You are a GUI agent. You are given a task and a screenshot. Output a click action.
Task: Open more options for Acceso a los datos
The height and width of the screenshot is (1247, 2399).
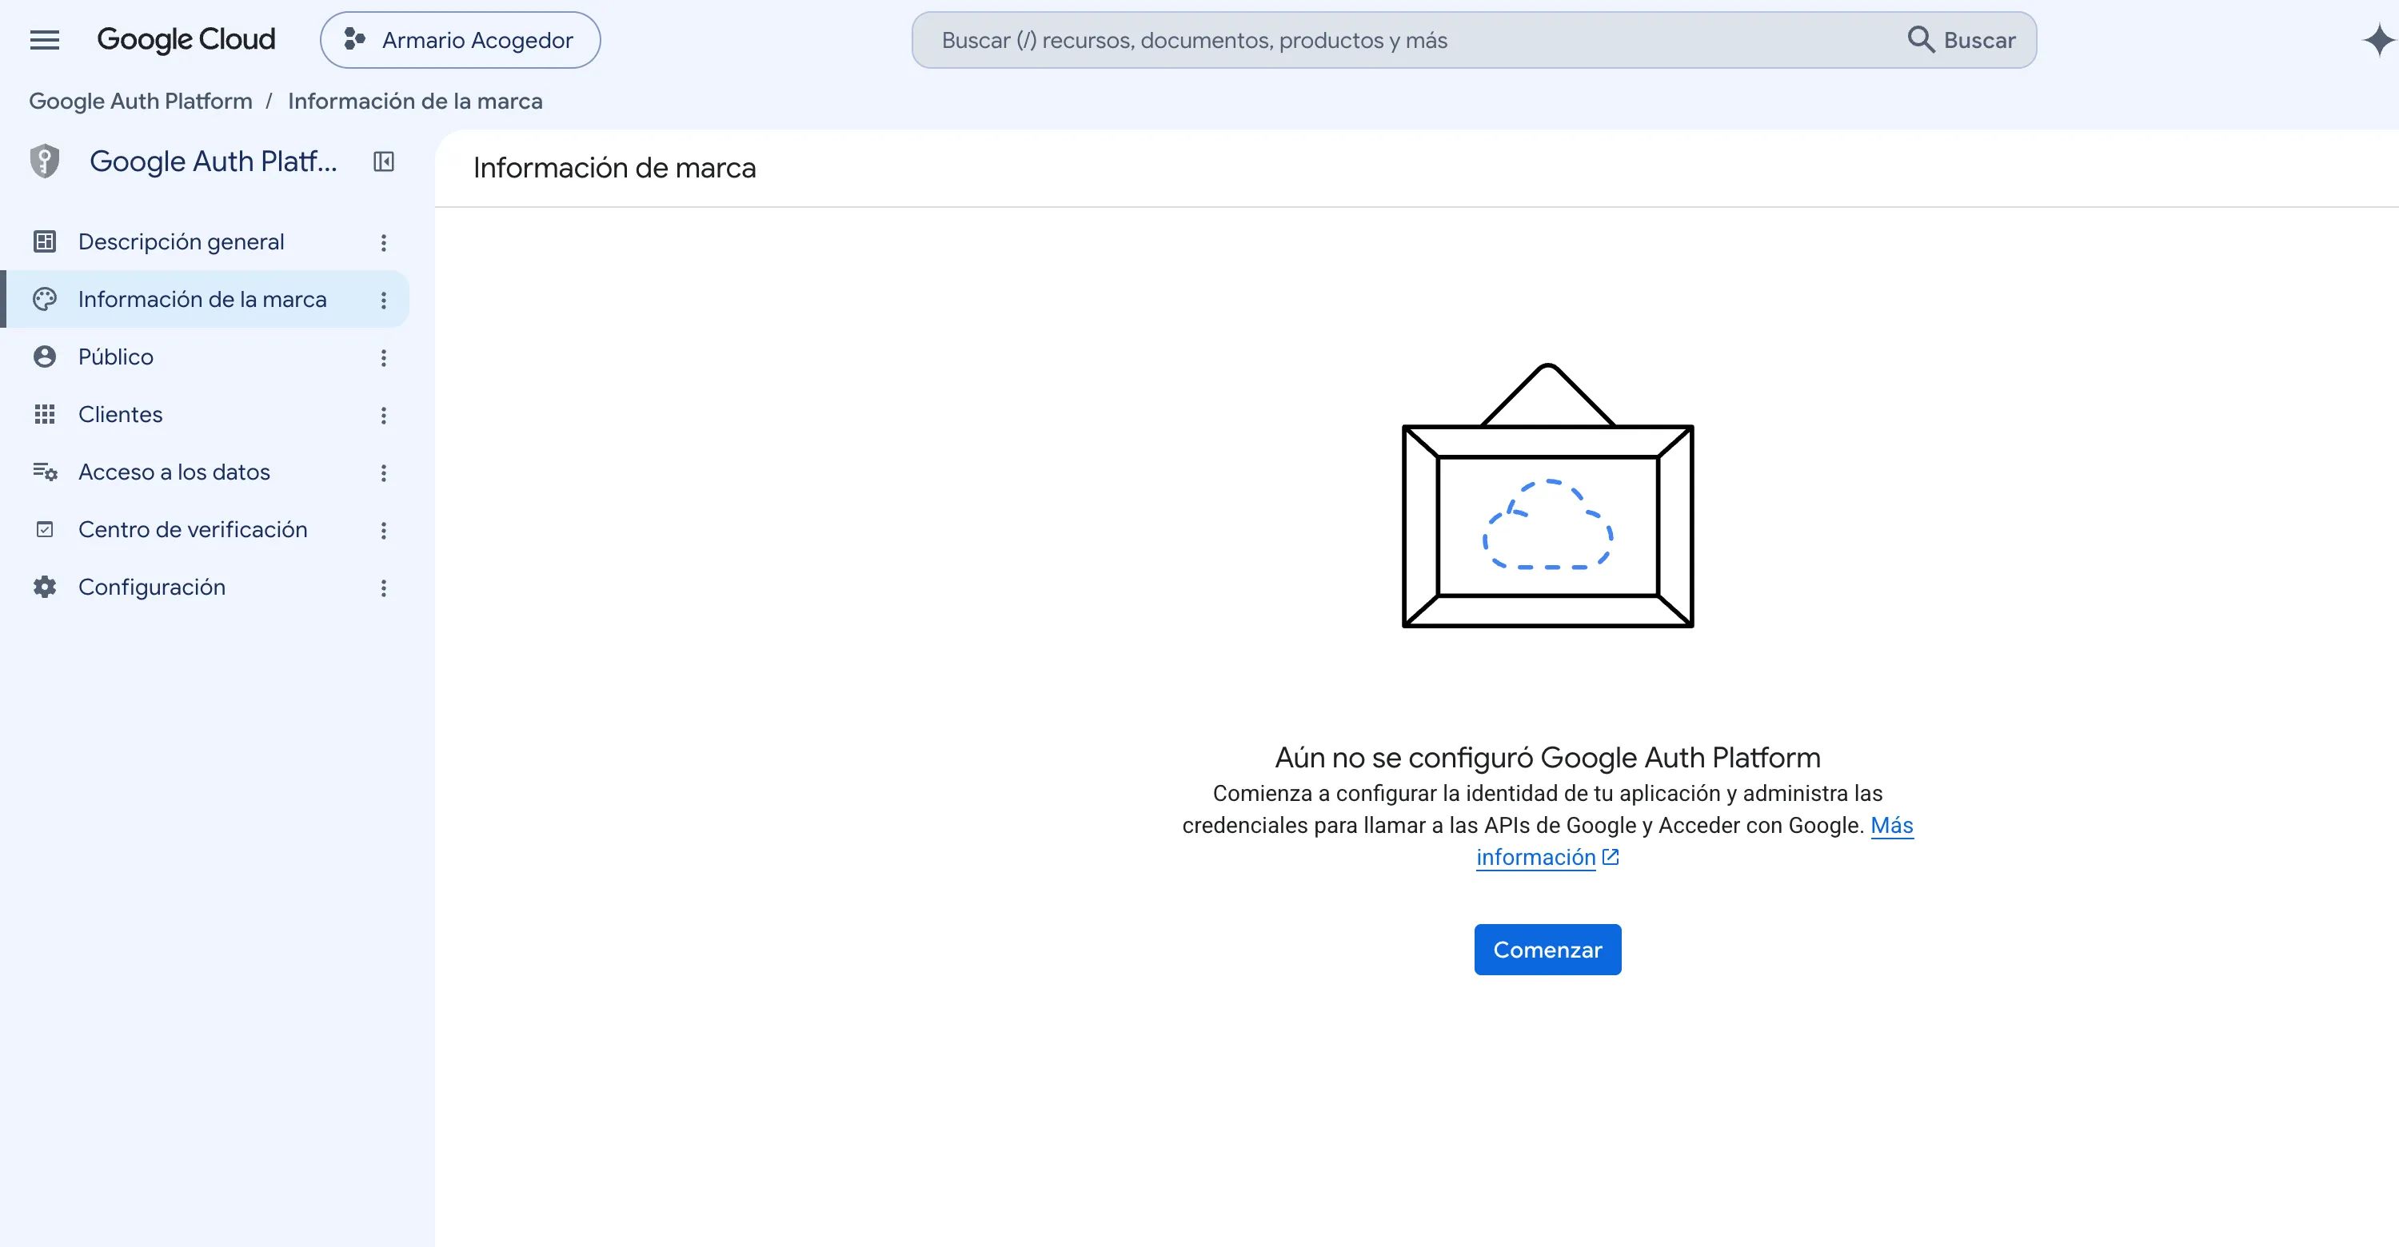(x=384, y=474)
